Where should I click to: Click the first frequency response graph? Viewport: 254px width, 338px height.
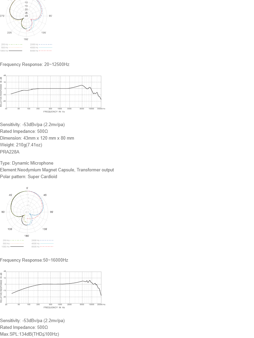53,94
